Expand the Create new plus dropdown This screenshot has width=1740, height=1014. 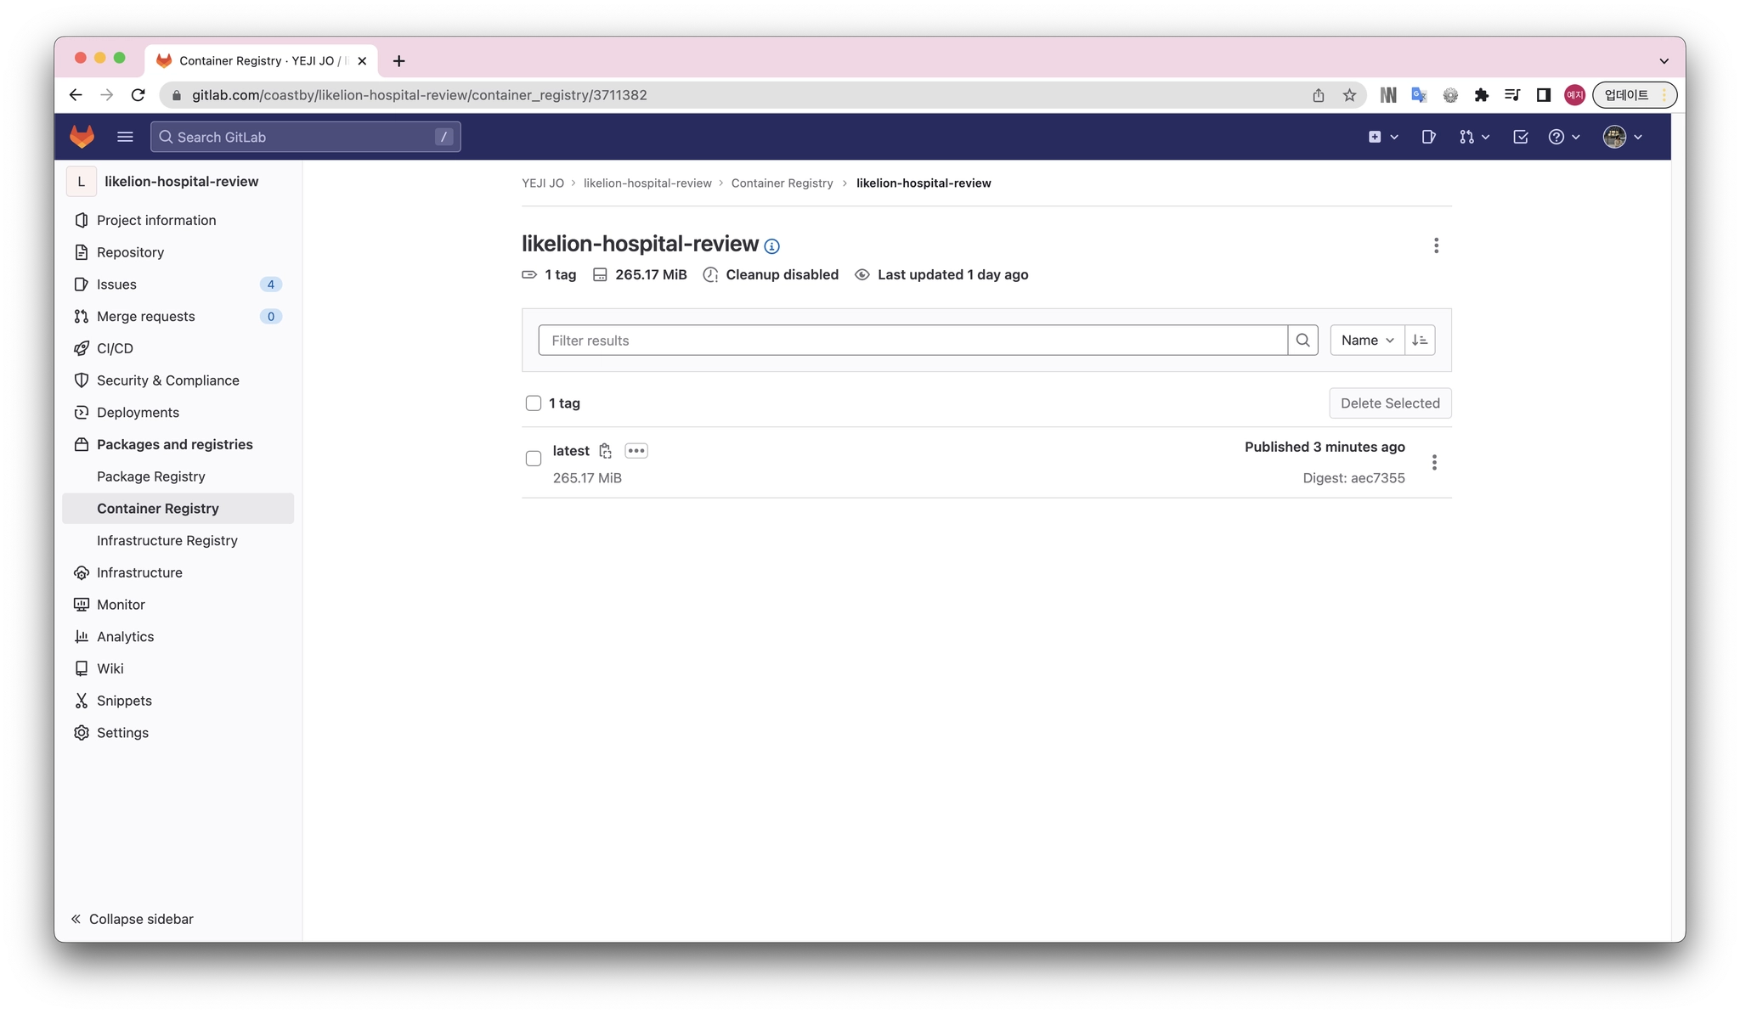(x=1382, y=137)
